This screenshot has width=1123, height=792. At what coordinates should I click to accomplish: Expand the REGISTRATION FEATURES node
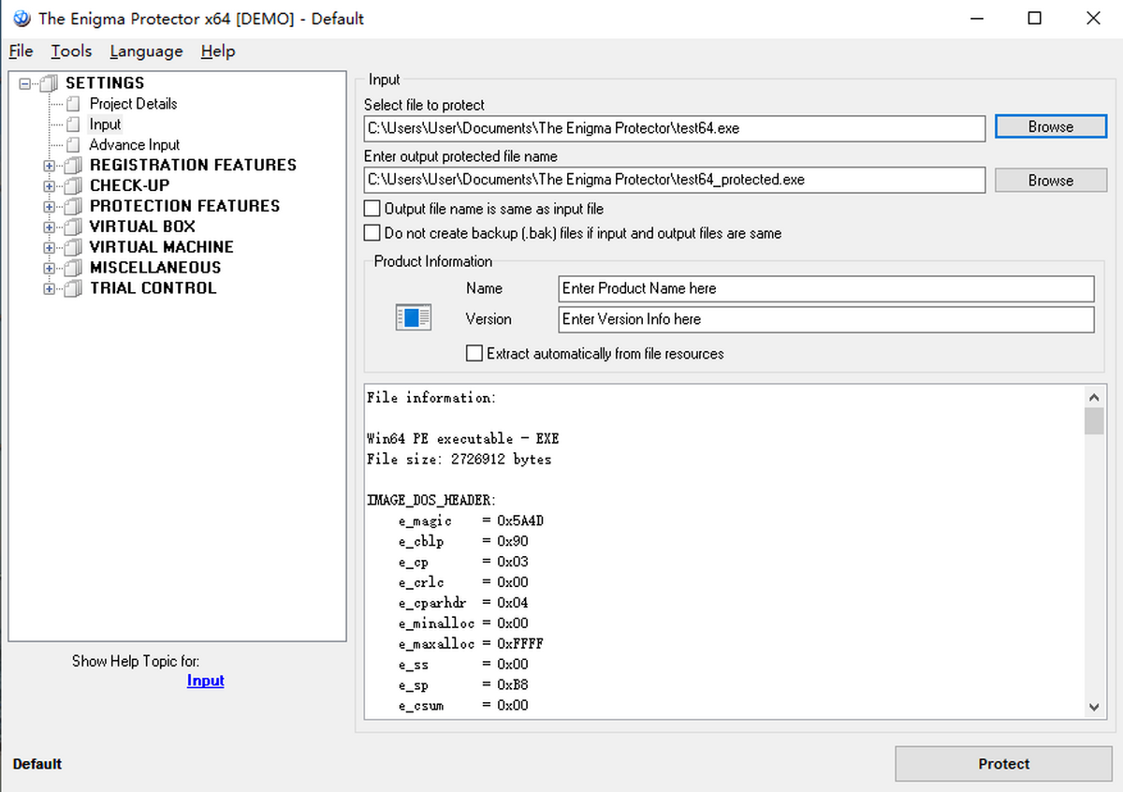click(x=50, y=166)
